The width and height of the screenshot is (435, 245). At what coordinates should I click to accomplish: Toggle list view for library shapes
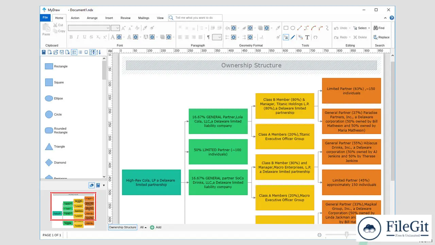pos(80,52)
